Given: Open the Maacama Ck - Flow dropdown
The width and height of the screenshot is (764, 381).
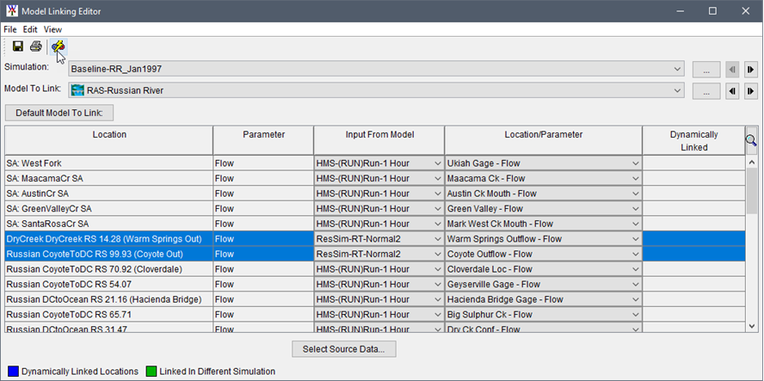Looking at the screenshot, I should pos(543,178).
